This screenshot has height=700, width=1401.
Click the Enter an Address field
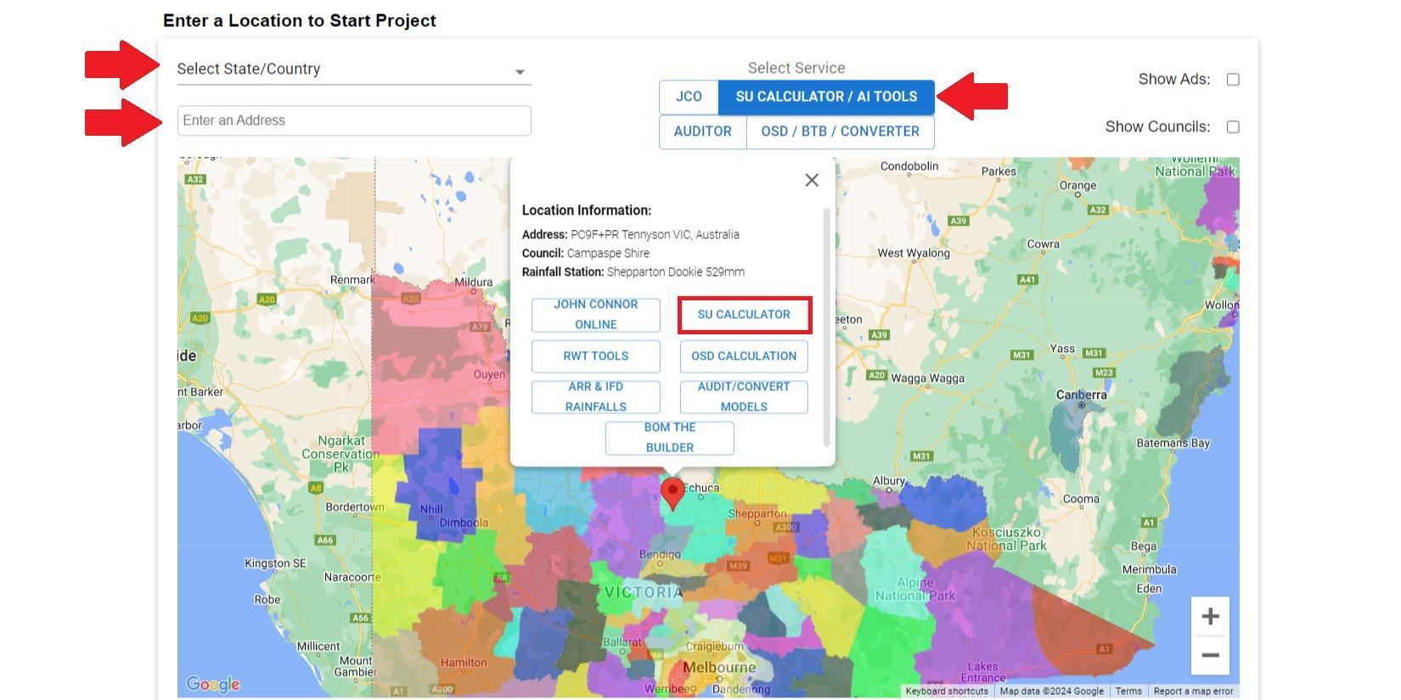(353, 120)
